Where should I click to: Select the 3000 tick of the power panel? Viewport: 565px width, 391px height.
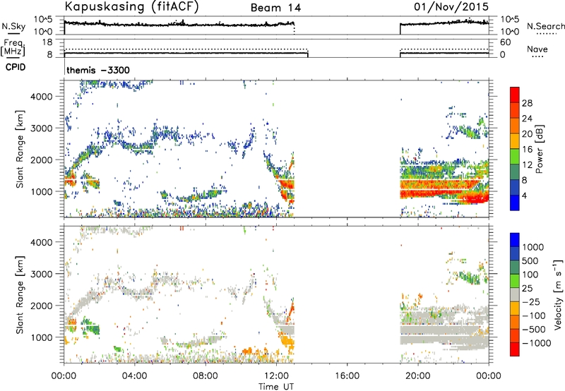coord(41,128)
